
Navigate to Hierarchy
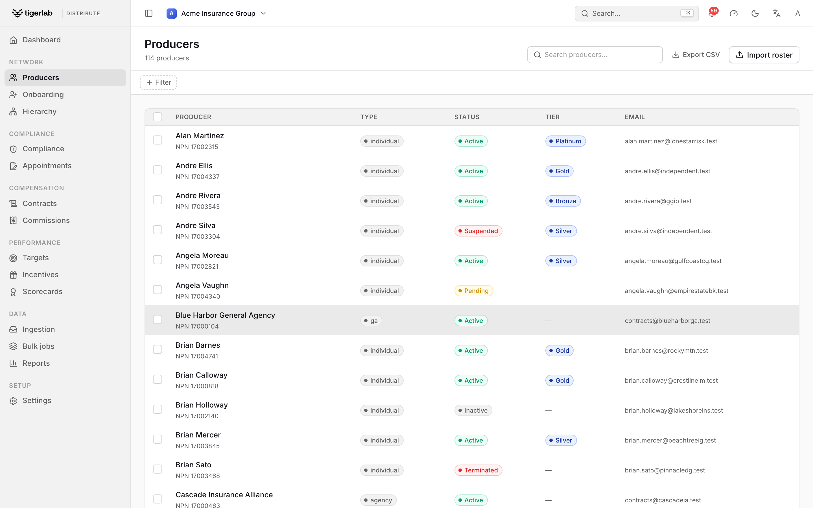coord(65,111)
